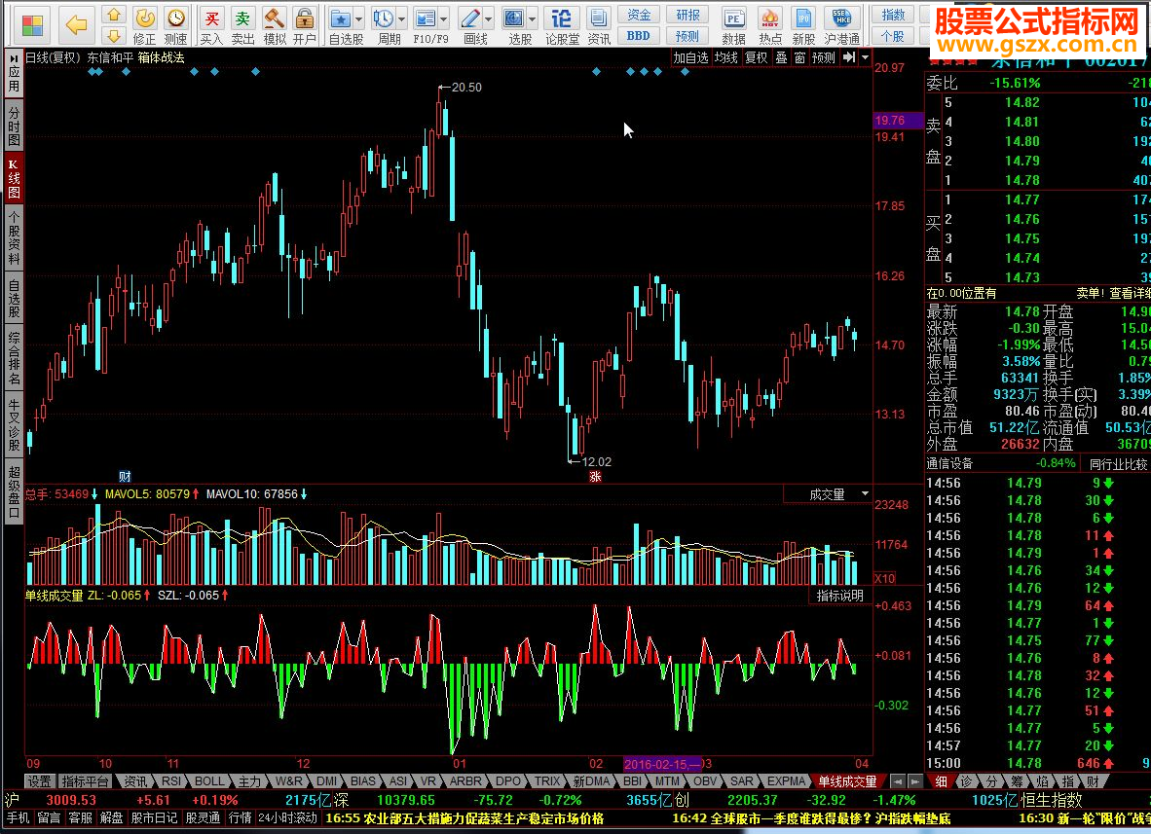Click the skip-to-end arrow icon in chart header
Viewport: 1151px width, 834px height.
click(x=849, y=57)
